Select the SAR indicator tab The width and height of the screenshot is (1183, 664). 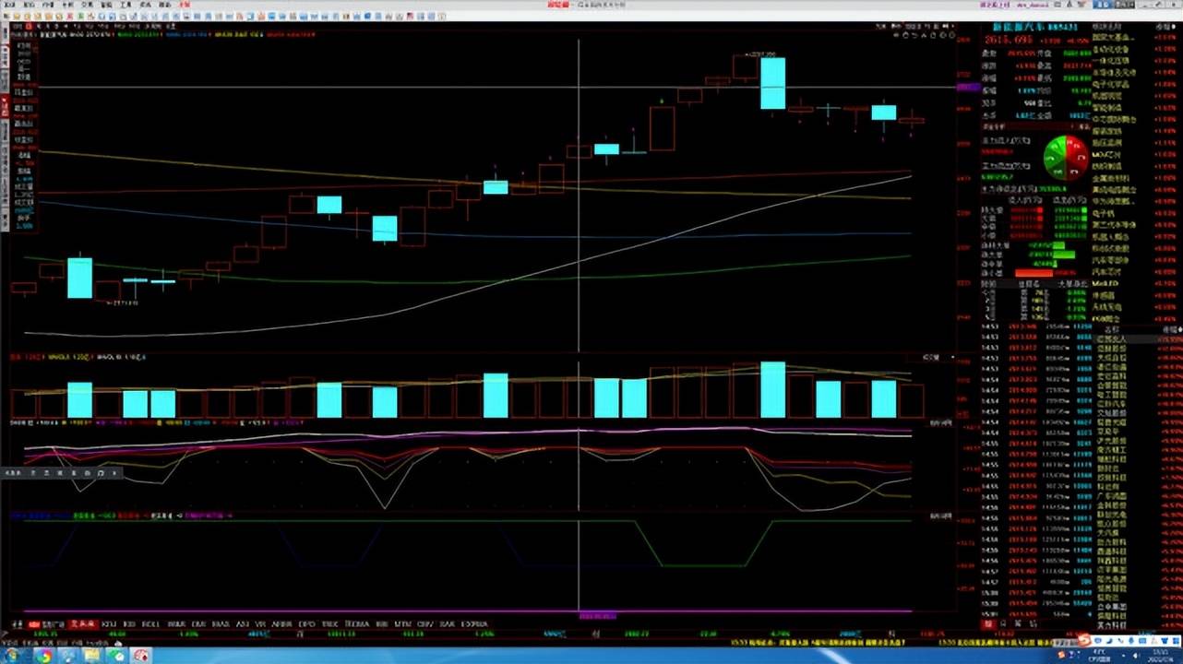point(447,624)
